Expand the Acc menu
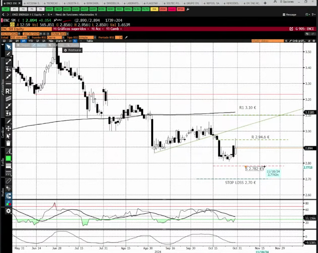 97,29
